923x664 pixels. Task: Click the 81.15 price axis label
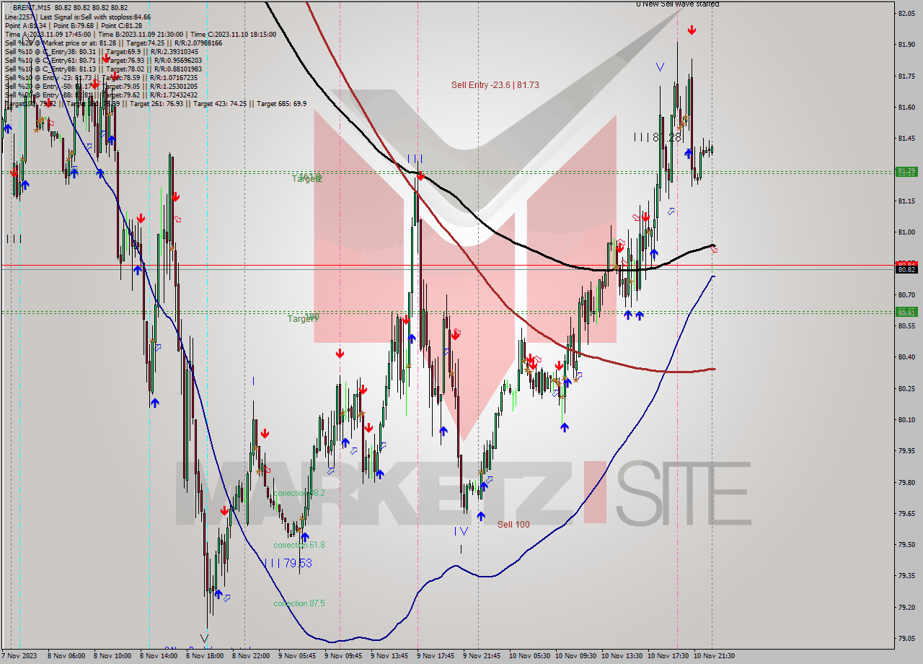pos(906,201)
